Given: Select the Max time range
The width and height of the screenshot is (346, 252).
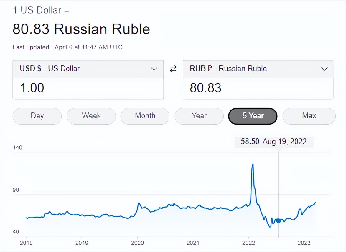Looking at the screenshot, I should (309, 116).
